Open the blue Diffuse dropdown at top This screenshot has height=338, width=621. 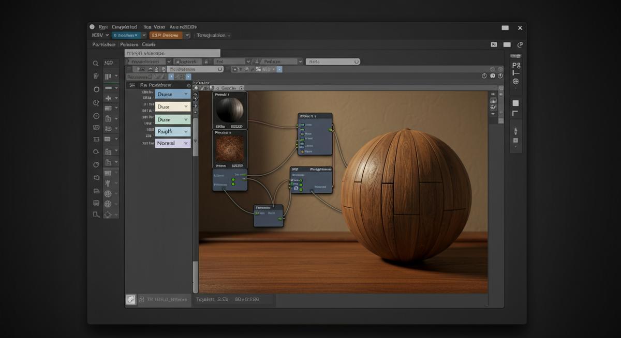173,94
